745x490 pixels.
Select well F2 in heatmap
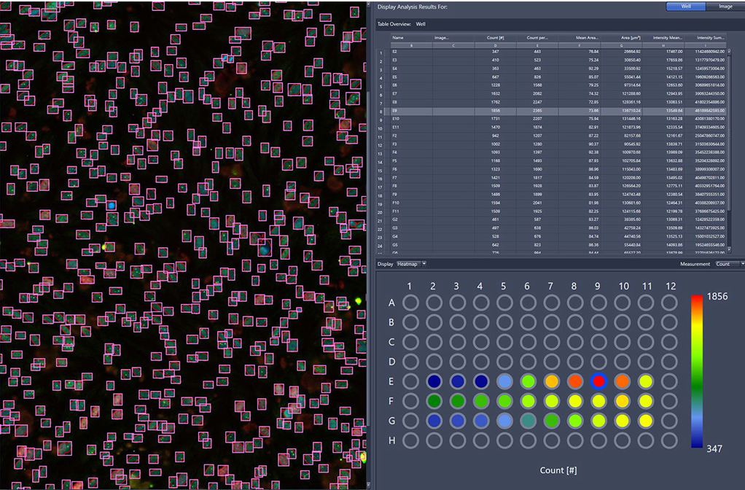(434, 401)
